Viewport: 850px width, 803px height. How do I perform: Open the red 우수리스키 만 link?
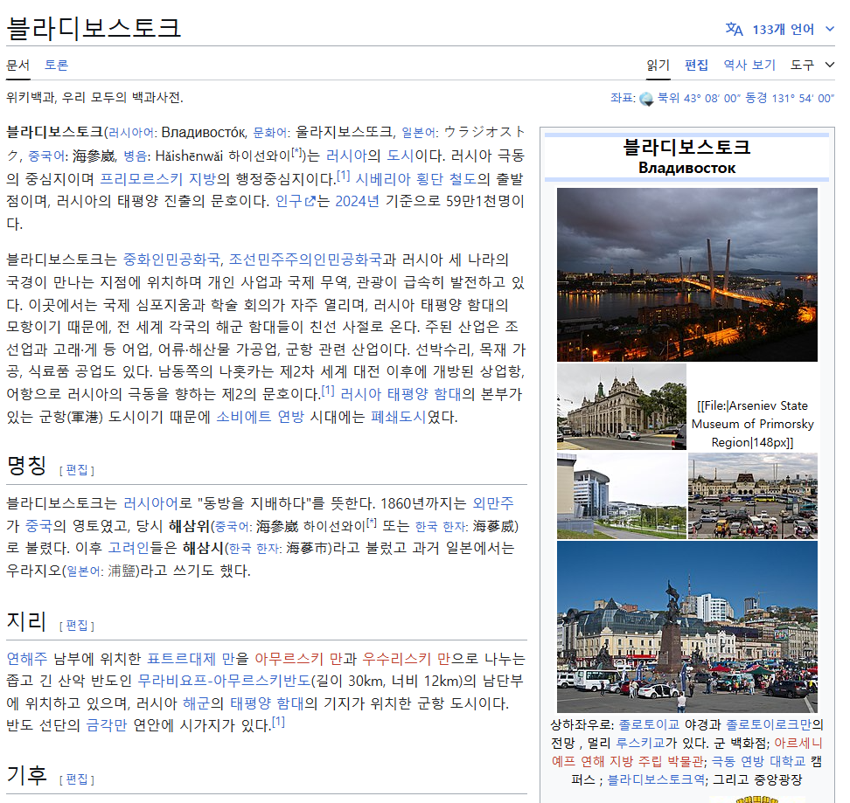(406, 659)
